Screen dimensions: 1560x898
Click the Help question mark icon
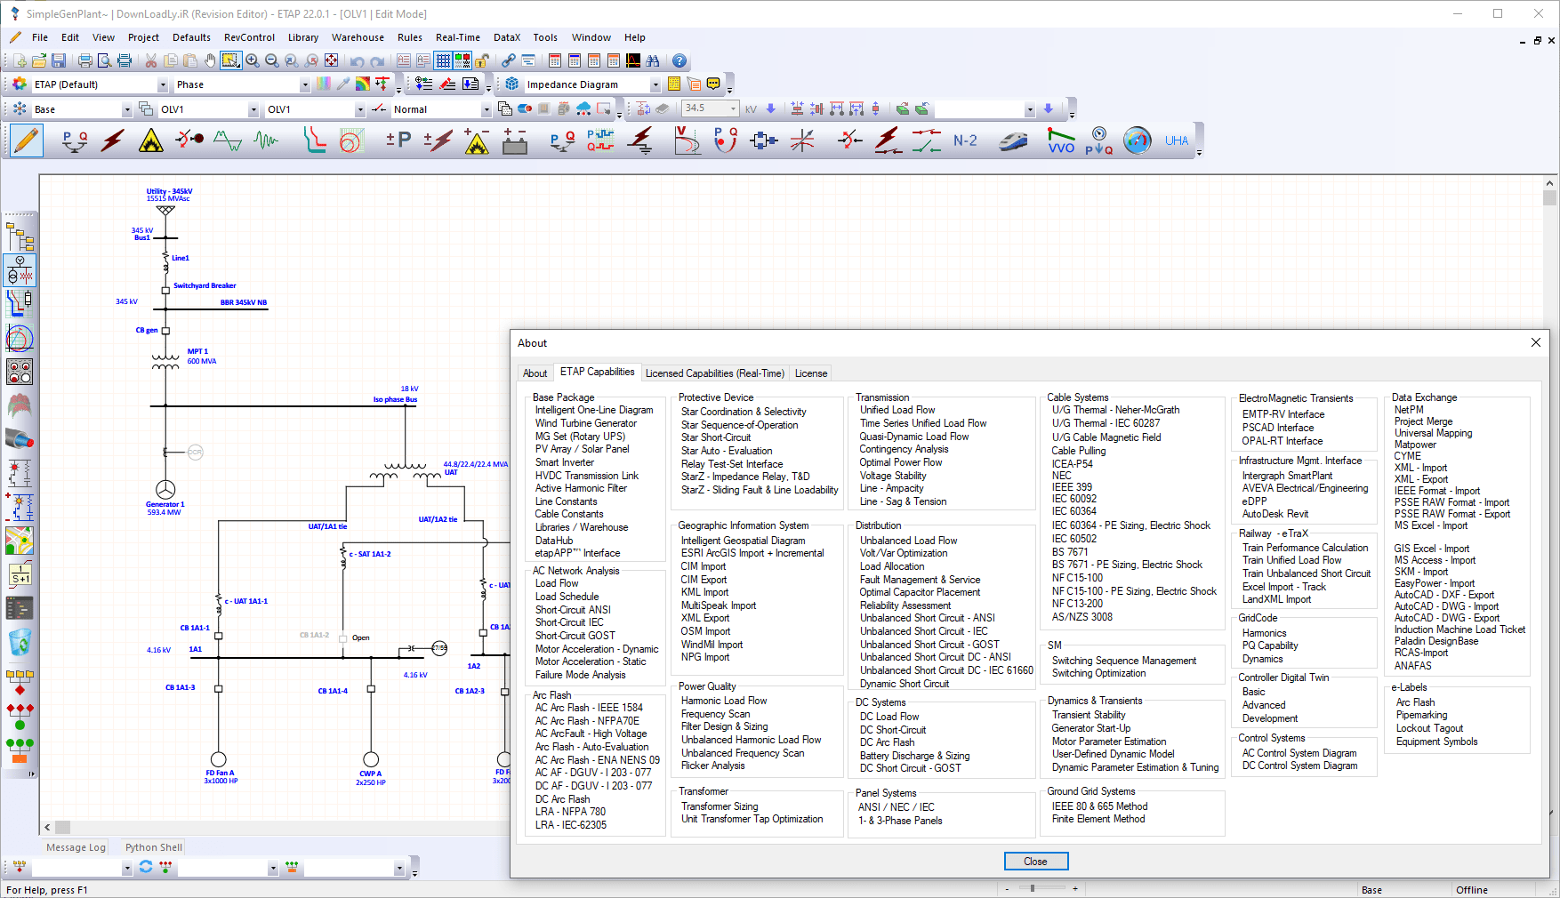679,60
